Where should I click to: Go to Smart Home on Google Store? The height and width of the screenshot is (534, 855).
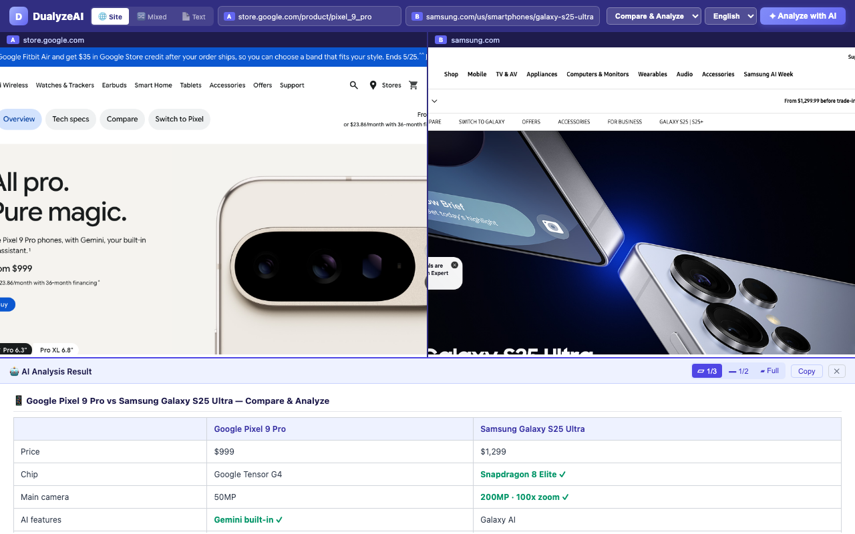[x=153, y=85]
